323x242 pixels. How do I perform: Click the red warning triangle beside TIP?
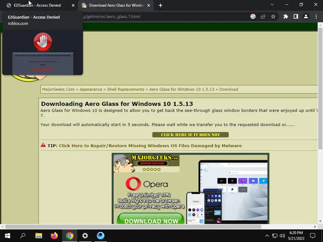[x=43, y=145]
